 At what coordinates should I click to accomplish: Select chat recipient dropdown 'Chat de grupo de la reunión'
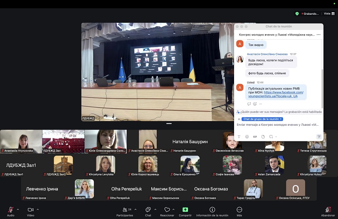(262, 119)
